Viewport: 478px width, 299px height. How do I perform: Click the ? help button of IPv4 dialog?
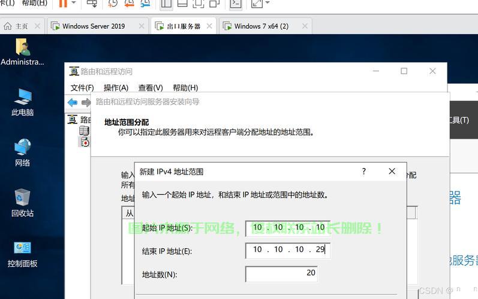click(x=363, y=172)
